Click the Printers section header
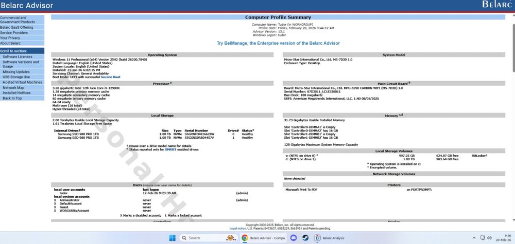Viewport: 515px width, 244px height. (x=394, y=185)
